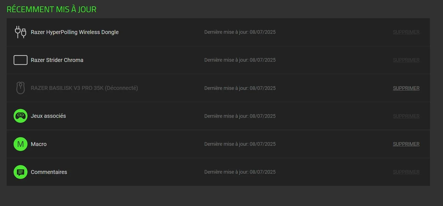Click the update date in the Basilisk V3 row
The image size is (443, 206).
[x=240, y=88]
